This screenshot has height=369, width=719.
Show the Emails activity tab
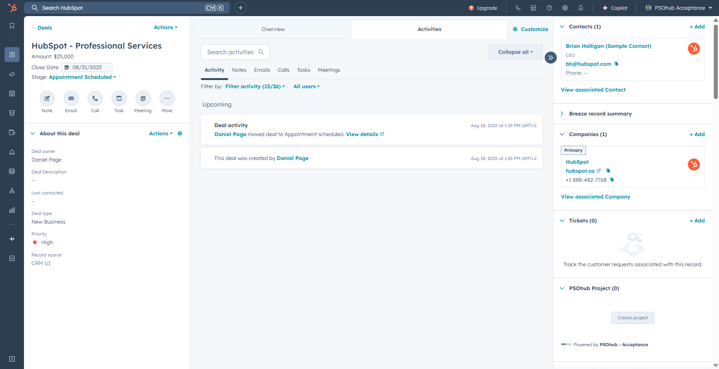point(262,70)
